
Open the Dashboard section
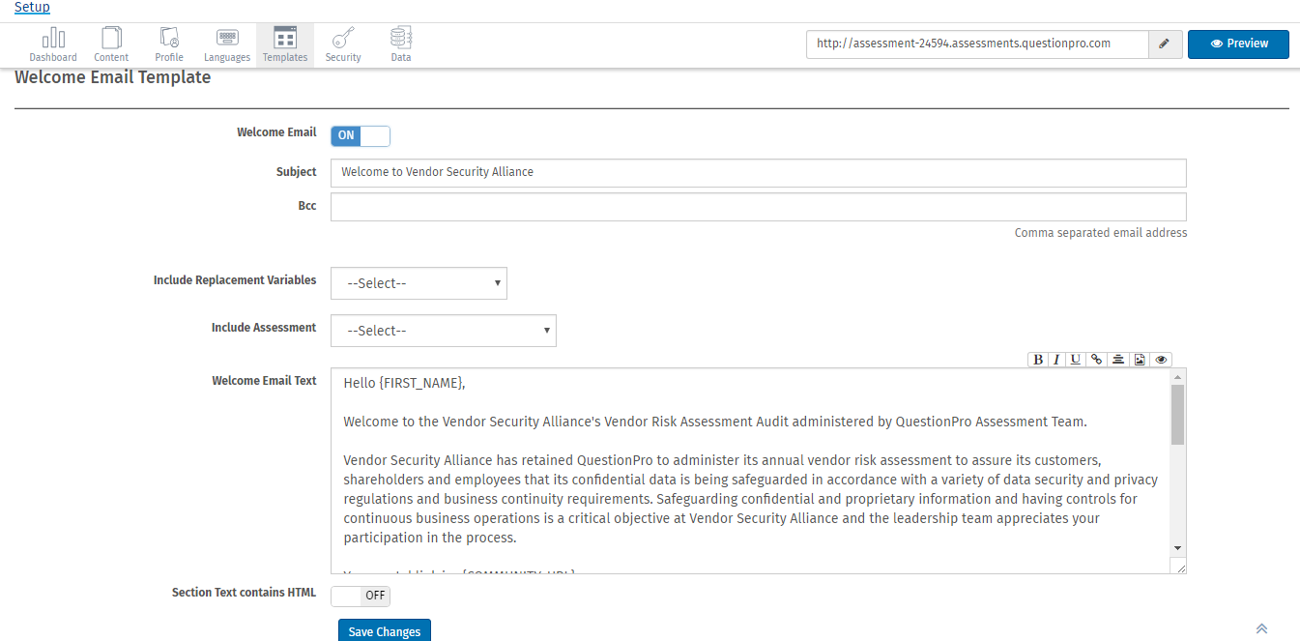(x=53, y=44)
